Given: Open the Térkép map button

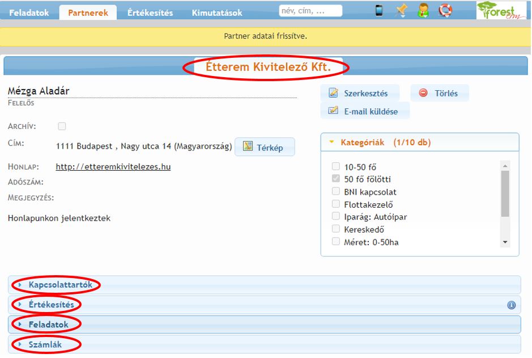Looking at the screenshot, I should 265,146.
